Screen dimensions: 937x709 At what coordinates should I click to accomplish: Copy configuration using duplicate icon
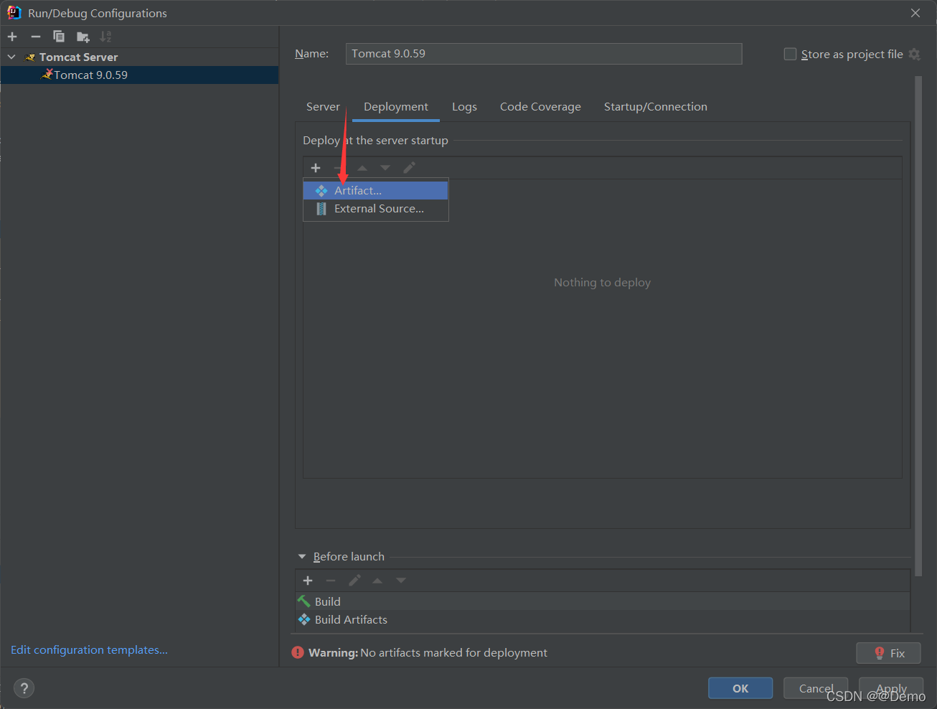pyautogui.click(x=59, y=37)
